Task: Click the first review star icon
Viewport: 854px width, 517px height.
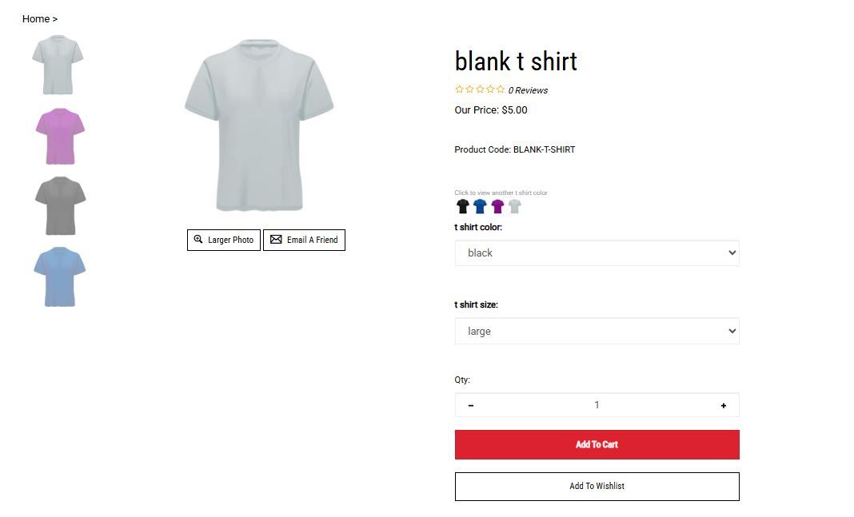Action: [x=459, y=89]
